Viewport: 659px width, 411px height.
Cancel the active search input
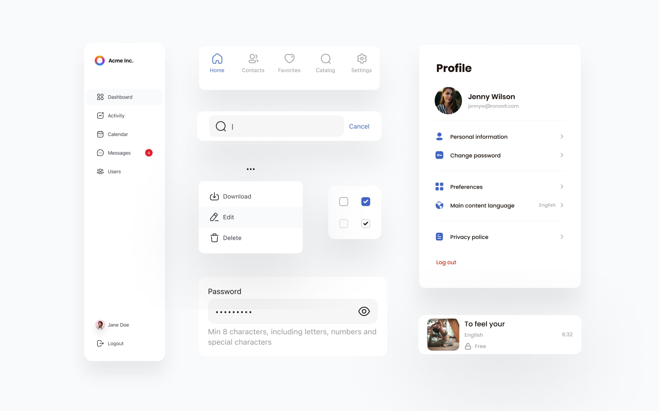tap(359, 126)
